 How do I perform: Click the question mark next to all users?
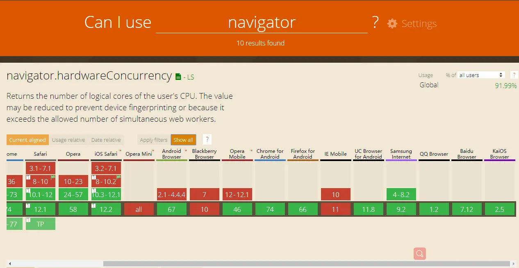[514, 75]
